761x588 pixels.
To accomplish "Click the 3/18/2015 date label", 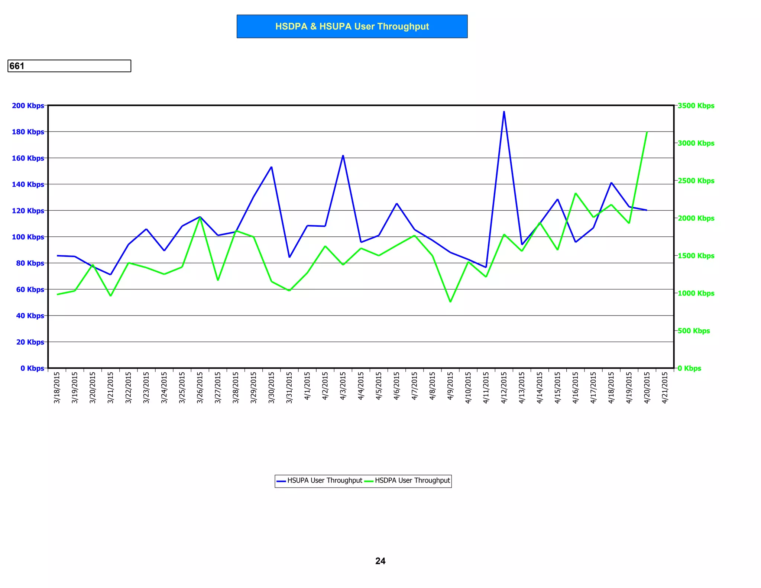I will tap(57, 388).
